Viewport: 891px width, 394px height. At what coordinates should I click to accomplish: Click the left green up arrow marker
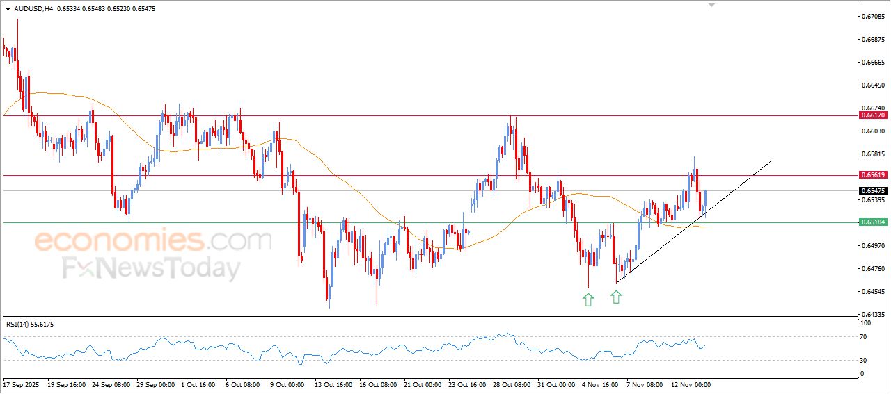(x=589, y=299)
